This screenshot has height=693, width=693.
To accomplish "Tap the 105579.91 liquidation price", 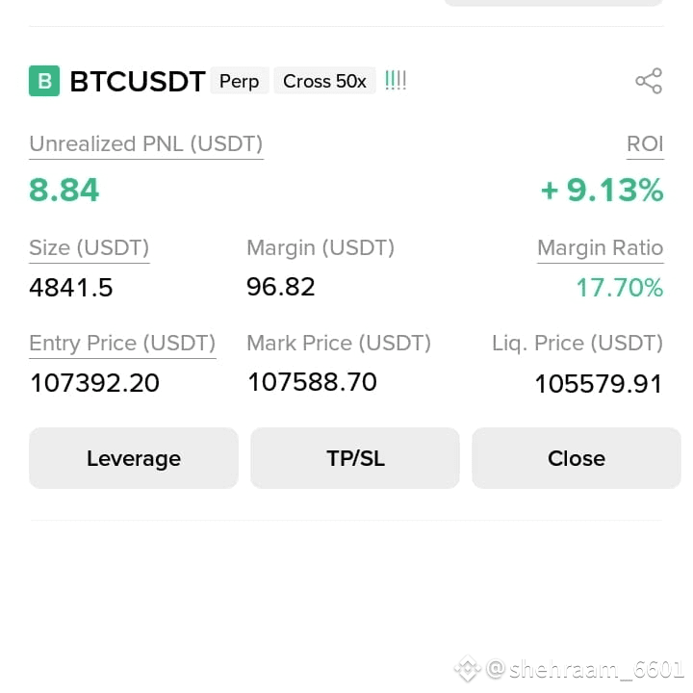I will (x=599, y=384).
